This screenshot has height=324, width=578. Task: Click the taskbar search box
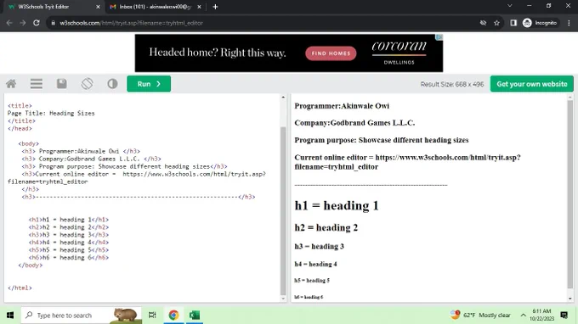pyautogui.click(x=81, y=316)
